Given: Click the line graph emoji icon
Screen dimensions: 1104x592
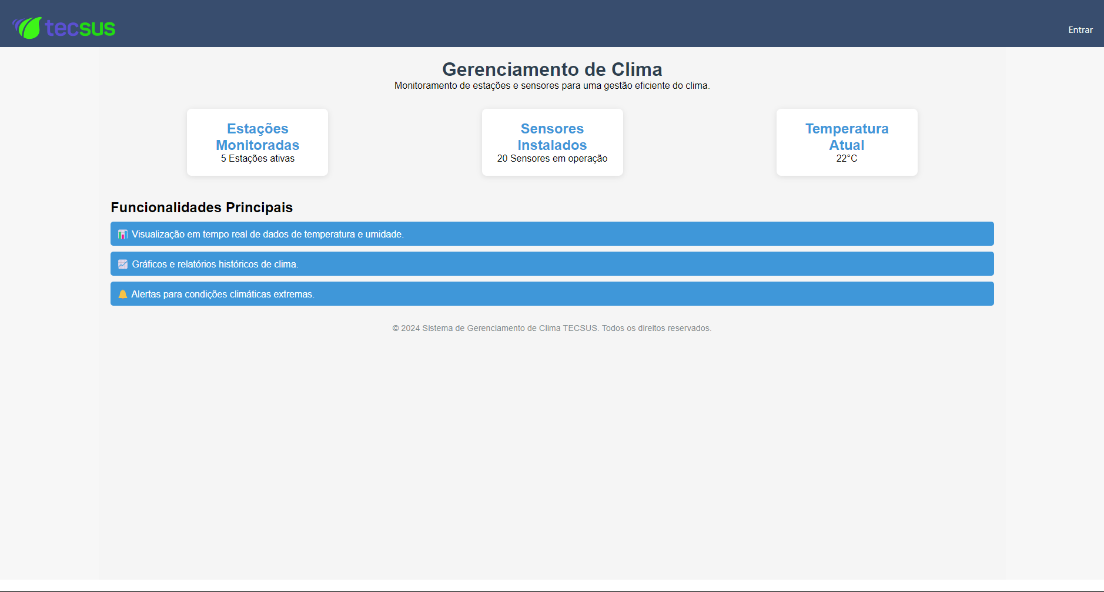Looking at the screenshot, I should (123, 264).
